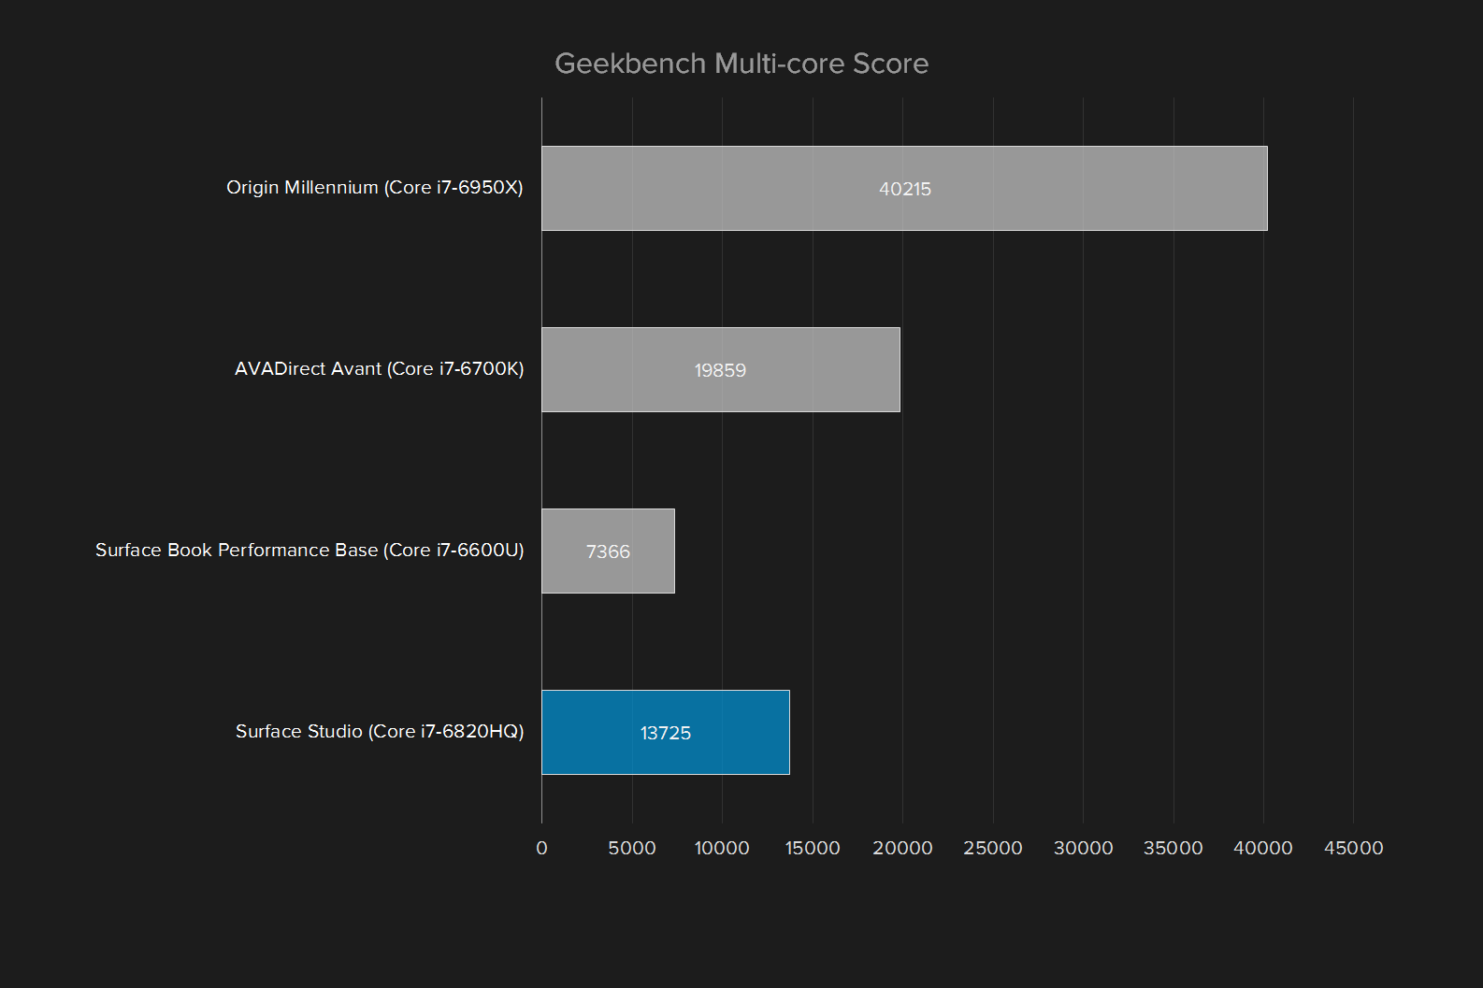Select the AVADirect Avant (Core i7-6700K) label

(x=380, y=369)
